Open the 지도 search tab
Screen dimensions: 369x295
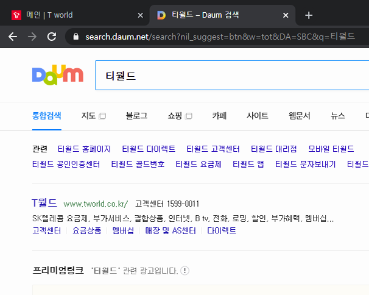88,116
